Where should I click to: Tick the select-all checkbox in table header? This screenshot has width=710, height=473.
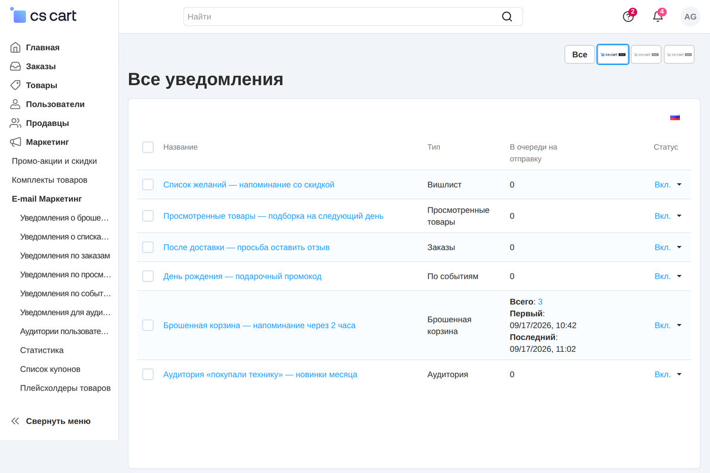point(148,147)
